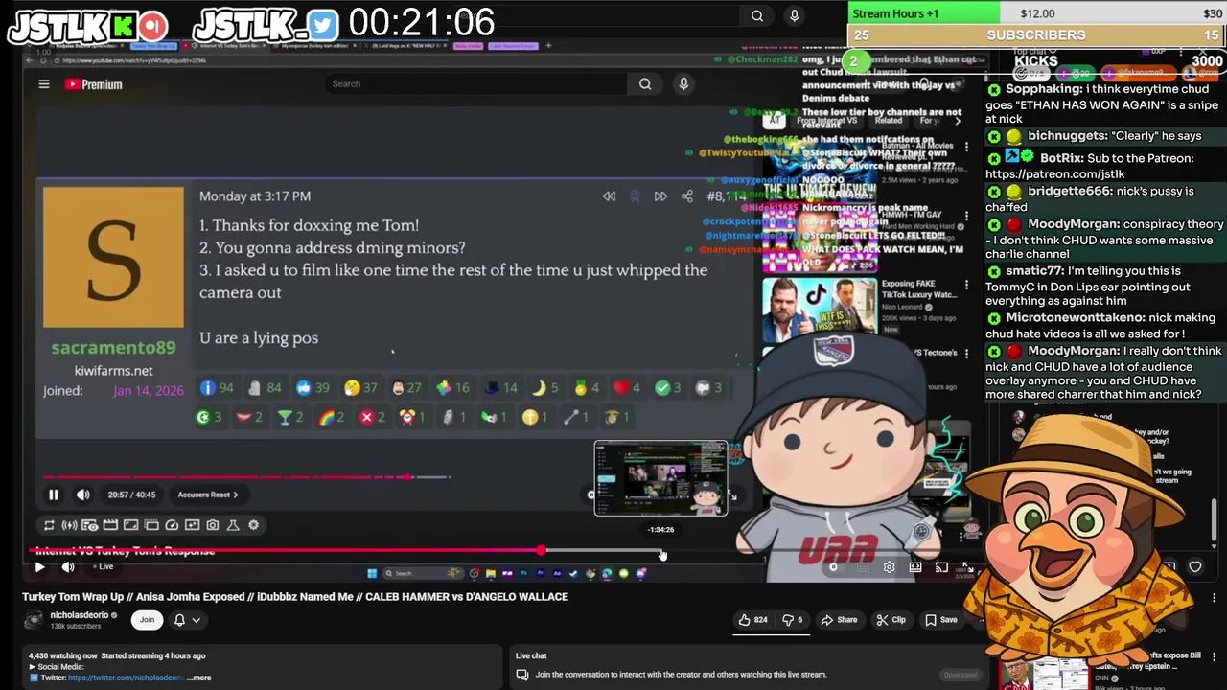Click heart icon beside chicken mascot overlay

pyautogui.click(x=1194, y=567)
